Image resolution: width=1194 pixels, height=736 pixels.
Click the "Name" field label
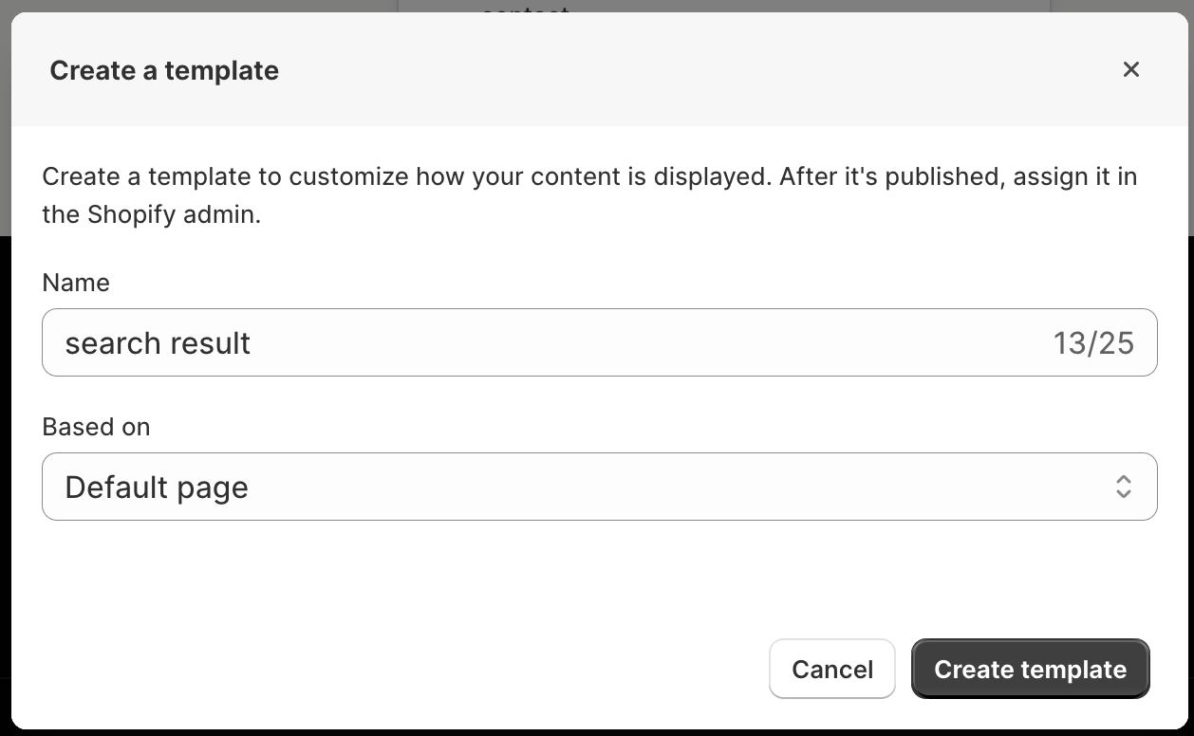(76, 283)
